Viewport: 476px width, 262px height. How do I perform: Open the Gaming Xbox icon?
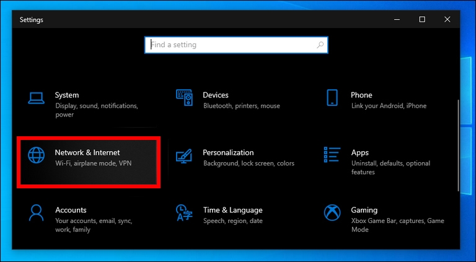point(332,213)
